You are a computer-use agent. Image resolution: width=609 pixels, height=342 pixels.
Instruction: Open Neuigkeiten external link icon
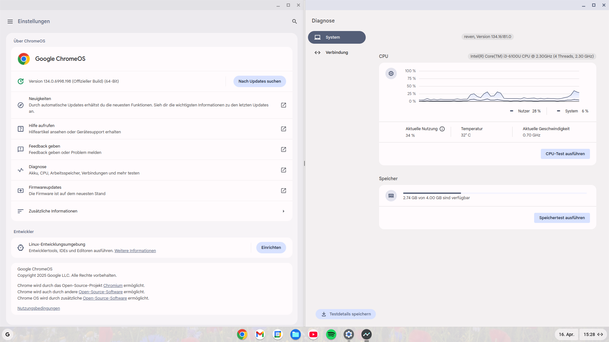[x=284, y=105]
